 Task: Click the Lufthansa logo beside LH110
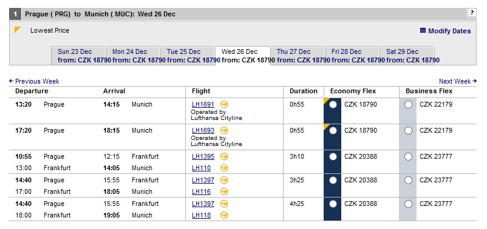(x=224, y=168)
